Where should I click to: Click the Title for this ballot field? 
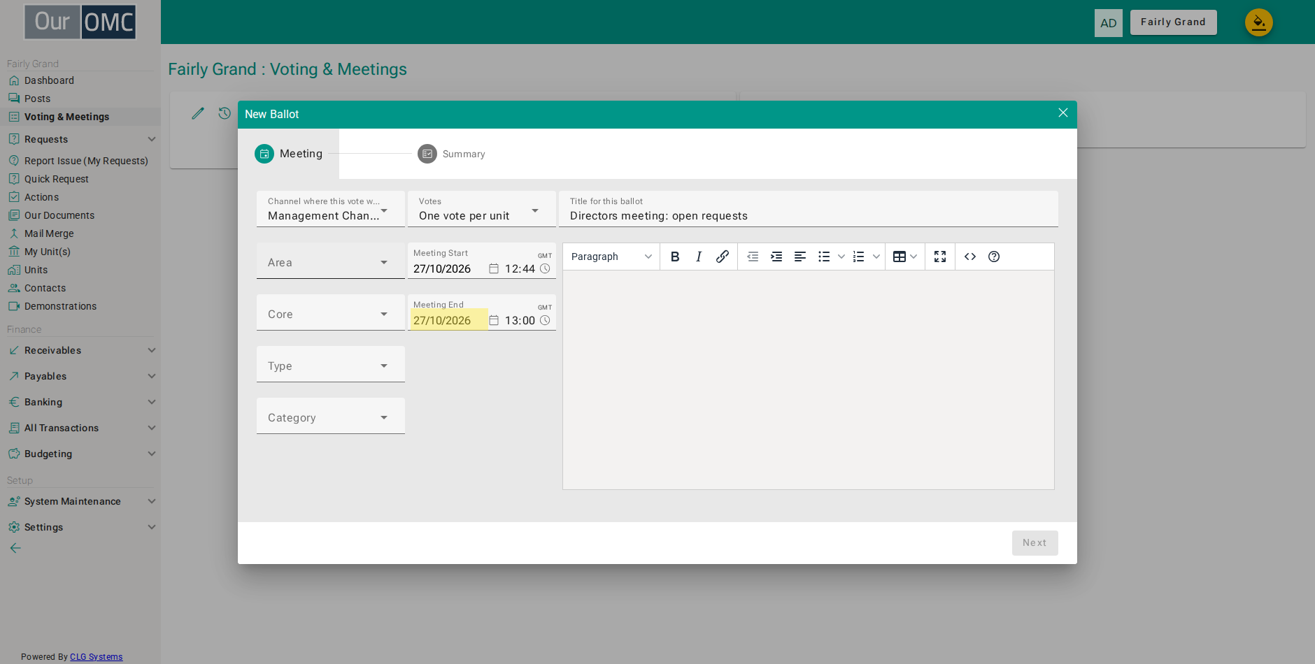pyautogui.click(x=808, y=209)
